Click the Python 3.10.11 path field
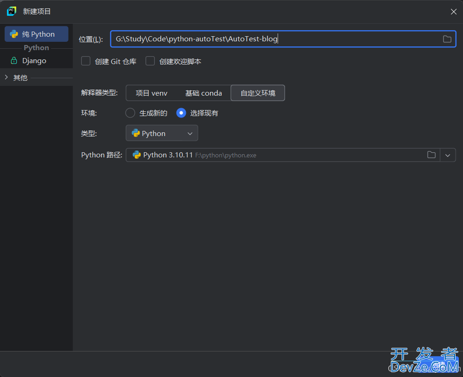The width and height of the screenshot is (463, 377). click(x=283, y=155)
